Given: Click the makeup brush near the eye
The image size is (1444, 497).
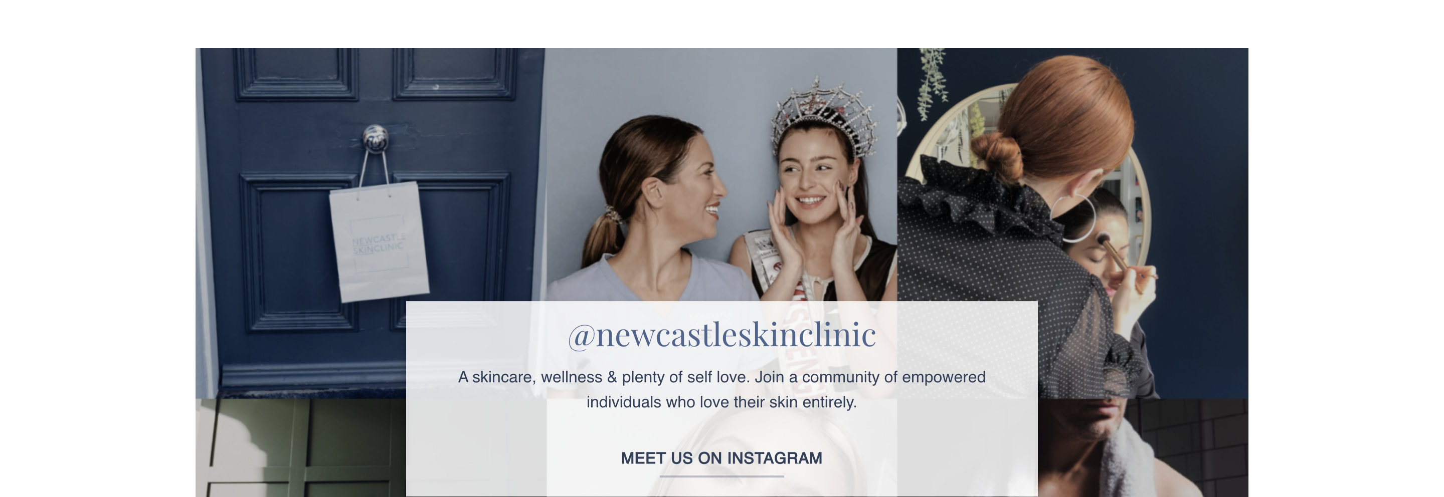Looking at the screenshot, I should pos(1115,252).
